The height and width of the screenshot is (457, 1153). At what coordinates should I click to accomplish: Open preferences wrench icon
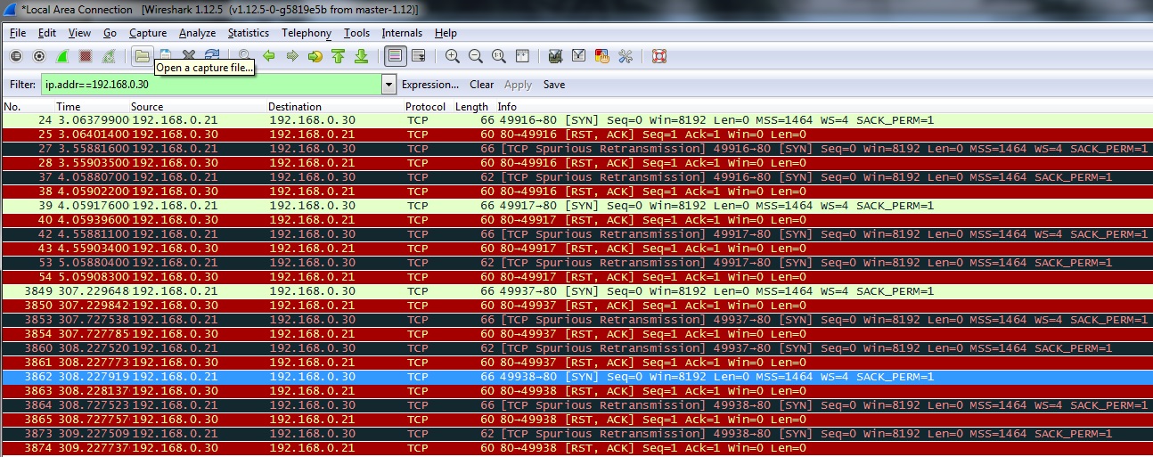click(x=625, y=56)
